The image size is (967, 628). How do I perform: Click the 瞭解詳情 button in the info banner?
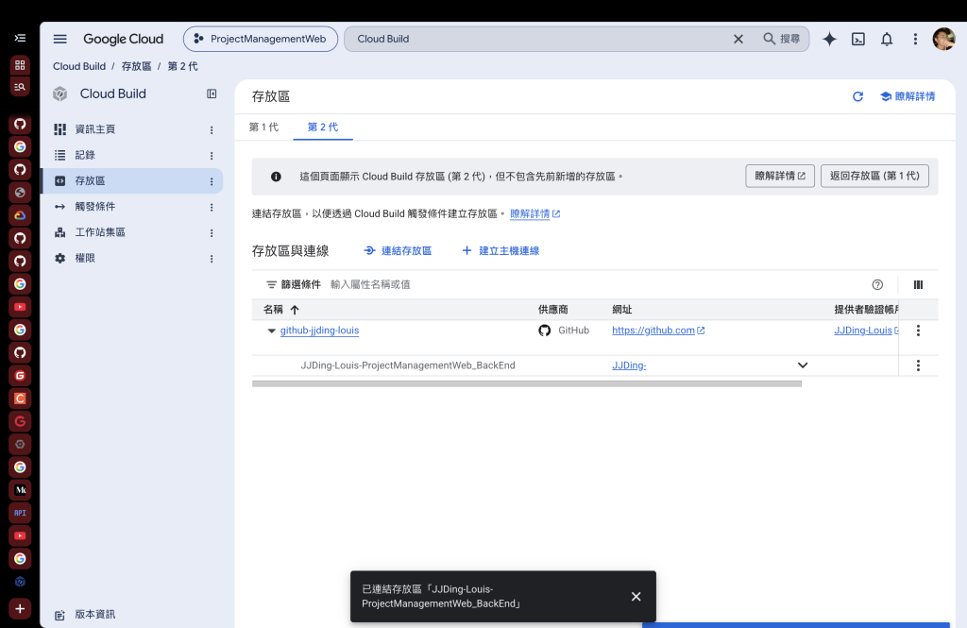pyautogui.click(x=779, y=176)
